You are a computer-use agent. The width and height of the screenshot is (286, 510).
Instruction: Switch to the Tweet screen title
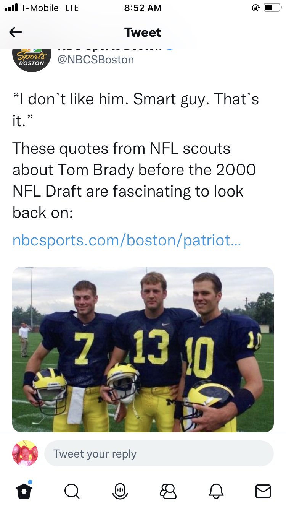143,32
